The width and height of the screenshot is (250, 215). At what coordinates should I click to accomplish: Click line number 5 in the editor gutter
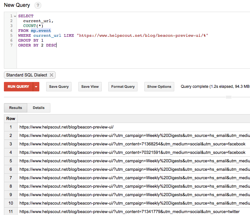(x=11, y=35)
